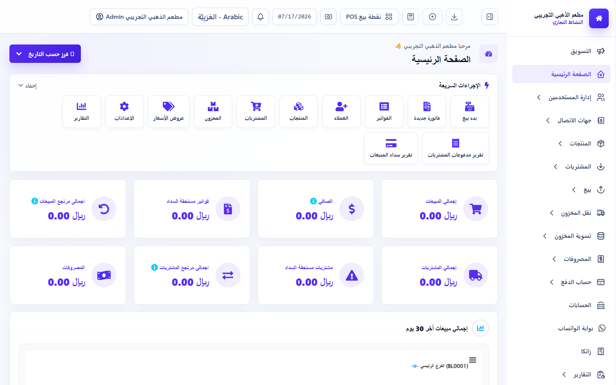Image resolution: width=616 pixels, height=385 pixels.
Task: Click the shopping cart icon on إجمالي المبيعات card
Action: (x=476, y=209)
